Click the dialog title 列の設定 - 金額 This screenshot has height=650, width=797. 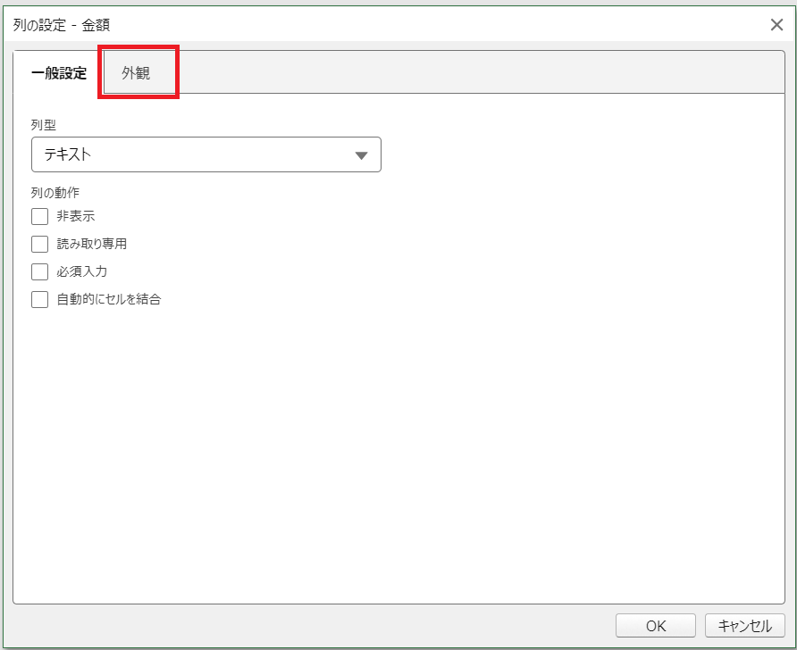click(x=62, y=25)
